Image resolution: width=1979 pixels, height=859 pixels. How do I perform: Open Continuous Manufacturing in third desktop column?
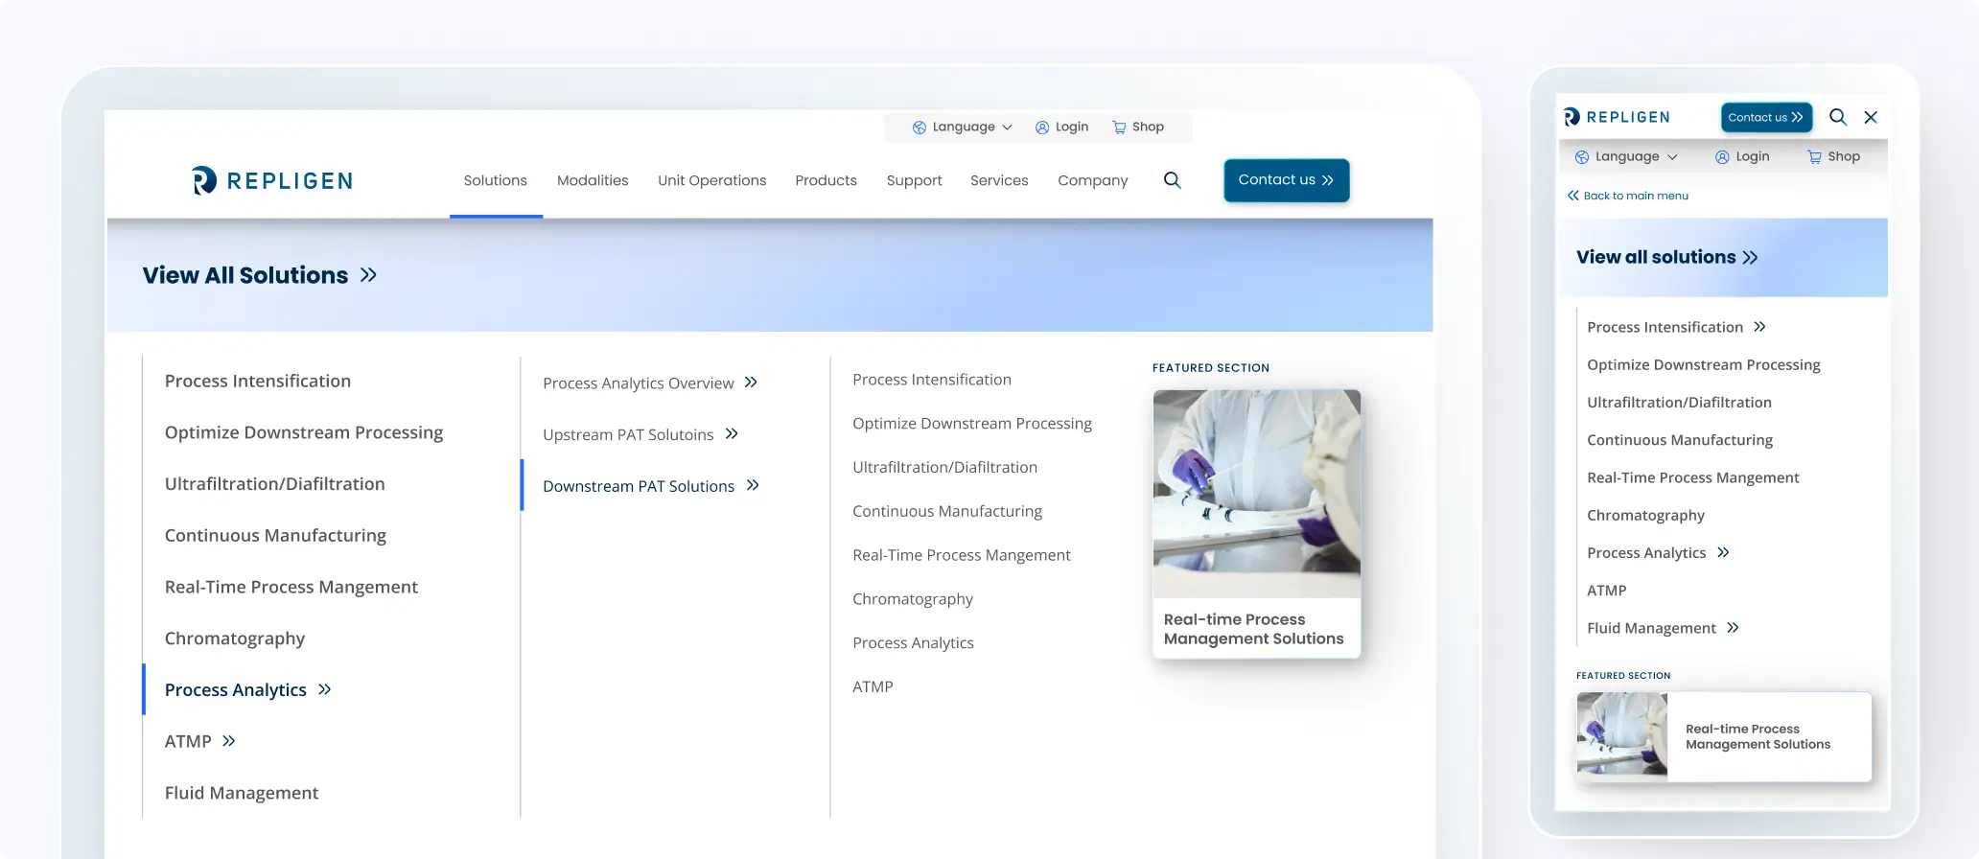click(947, 512)
